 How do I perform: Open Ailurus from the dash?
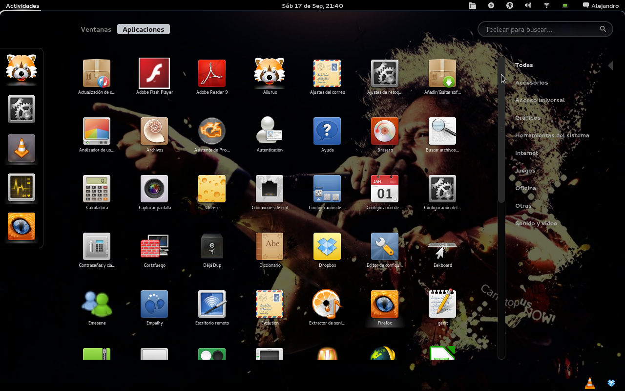coord(21,69)
